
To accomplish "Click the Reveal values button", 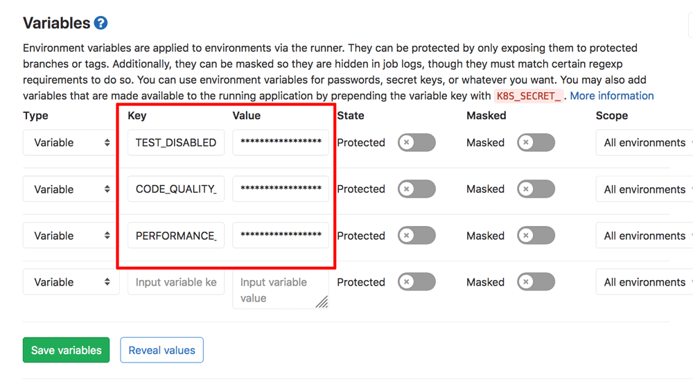I will click(x=161, y=350).
